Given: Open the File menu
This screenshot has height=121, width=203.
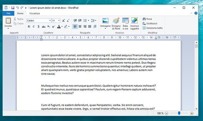Looking at the screenshot, I should [x=8, y=13].
